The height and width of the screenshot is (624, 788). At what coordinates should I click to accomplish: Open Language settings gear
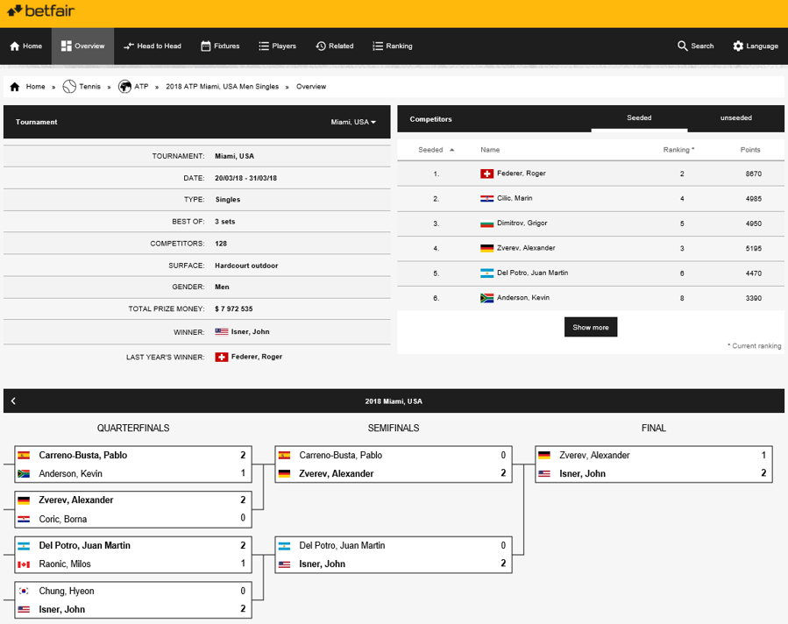pos(738,46)
